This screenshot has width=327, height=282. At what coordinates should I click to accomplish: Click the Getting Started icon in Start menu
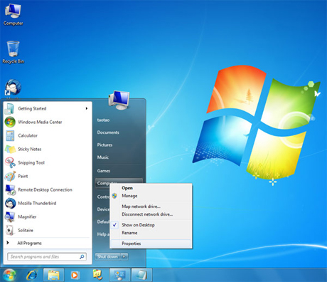9,108
